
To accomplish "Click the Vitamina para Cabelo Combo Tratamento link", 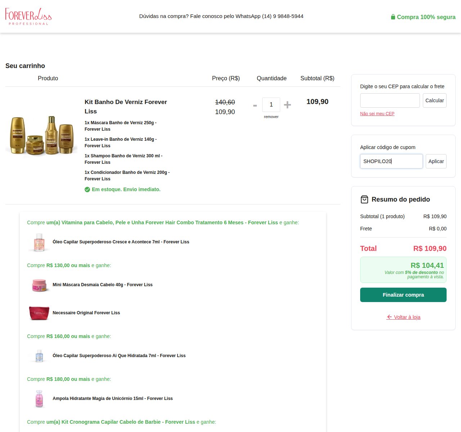I will (162, 222).
